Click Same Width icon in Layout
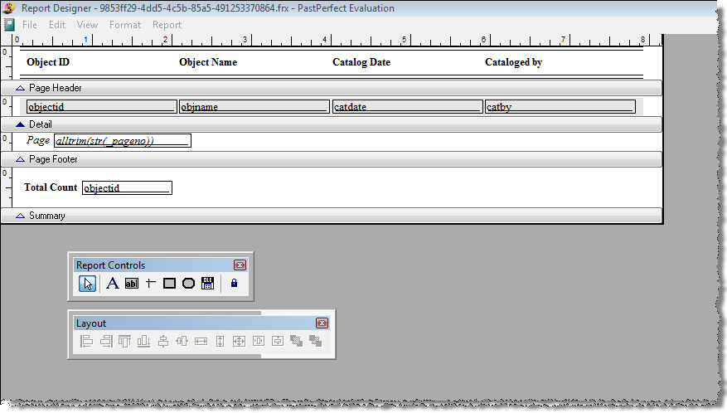Screen dimensions: 727x413 [201, 342]
